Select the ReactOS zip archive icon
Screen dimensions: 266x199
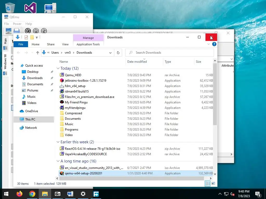click(62, 148)
